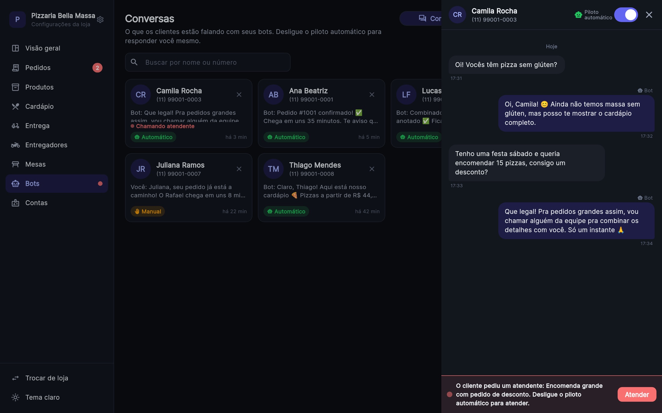Click the Pizzaria Bella Massa store name
Screen dimensions: 662x413
pos(63,16)
